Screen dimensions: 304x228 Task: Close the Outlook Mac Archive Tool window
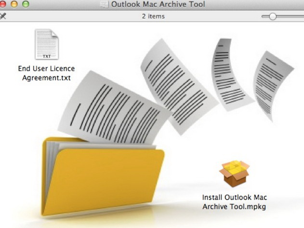point(2,4)
